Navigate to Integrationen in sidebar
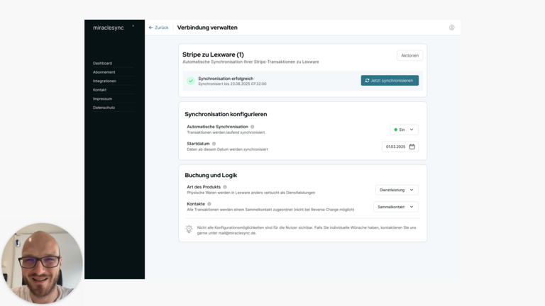 pos(104,81)
